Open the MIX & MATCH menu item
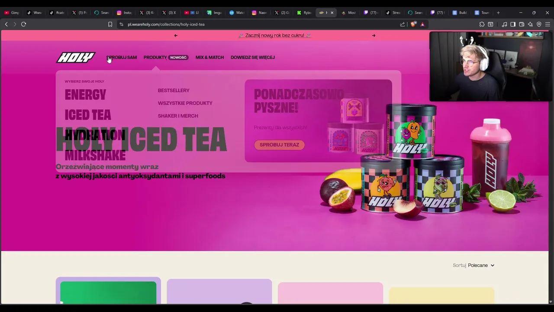Screen dimensions: 554x312 (209, 57)
